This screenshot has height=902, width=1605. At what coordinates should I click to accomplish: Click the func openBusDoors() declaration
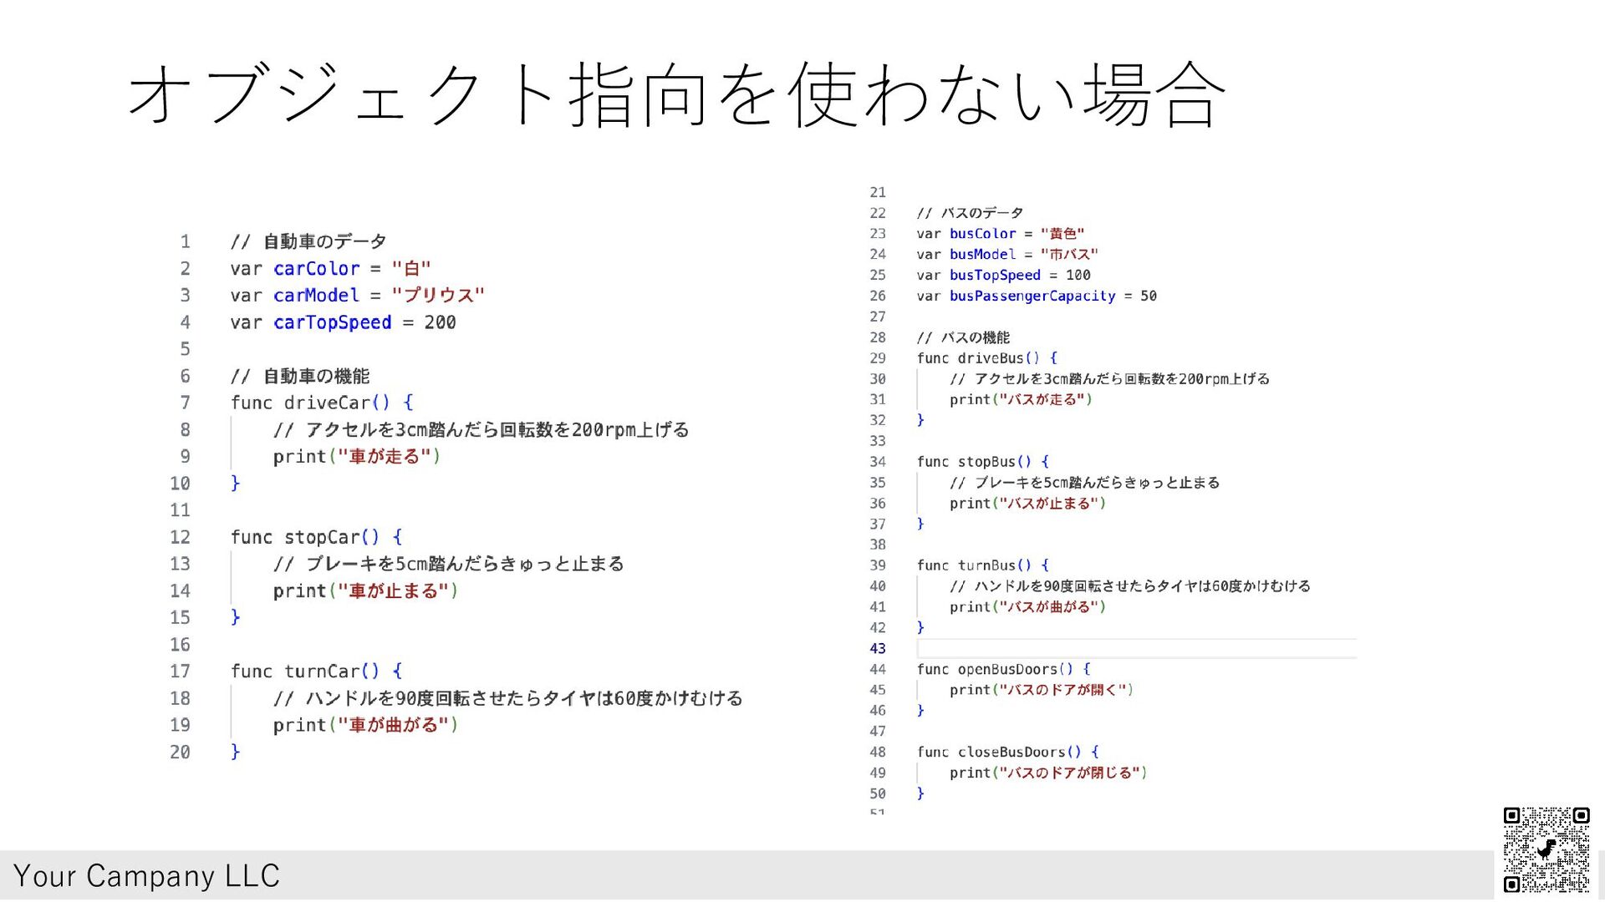point(1003,669)
